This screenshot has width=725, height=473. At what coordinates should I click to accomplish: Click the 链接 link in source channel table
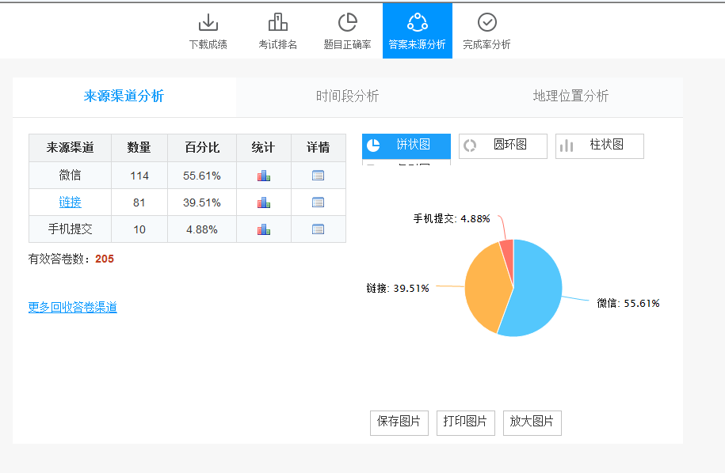click(70, 202)
